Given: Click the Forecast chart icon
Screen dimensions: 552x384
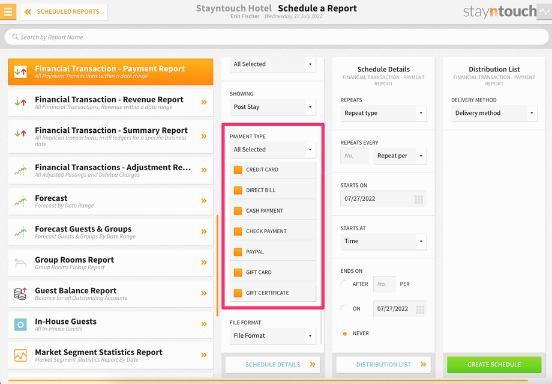Looking at the screenshot, I should (20, 201).
